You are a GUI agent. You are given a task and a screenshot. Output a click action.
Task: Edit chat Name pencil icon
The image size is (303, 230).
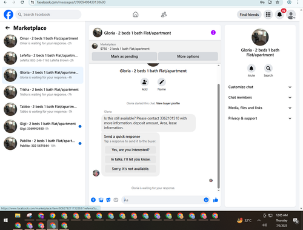(x=162, y=82)
